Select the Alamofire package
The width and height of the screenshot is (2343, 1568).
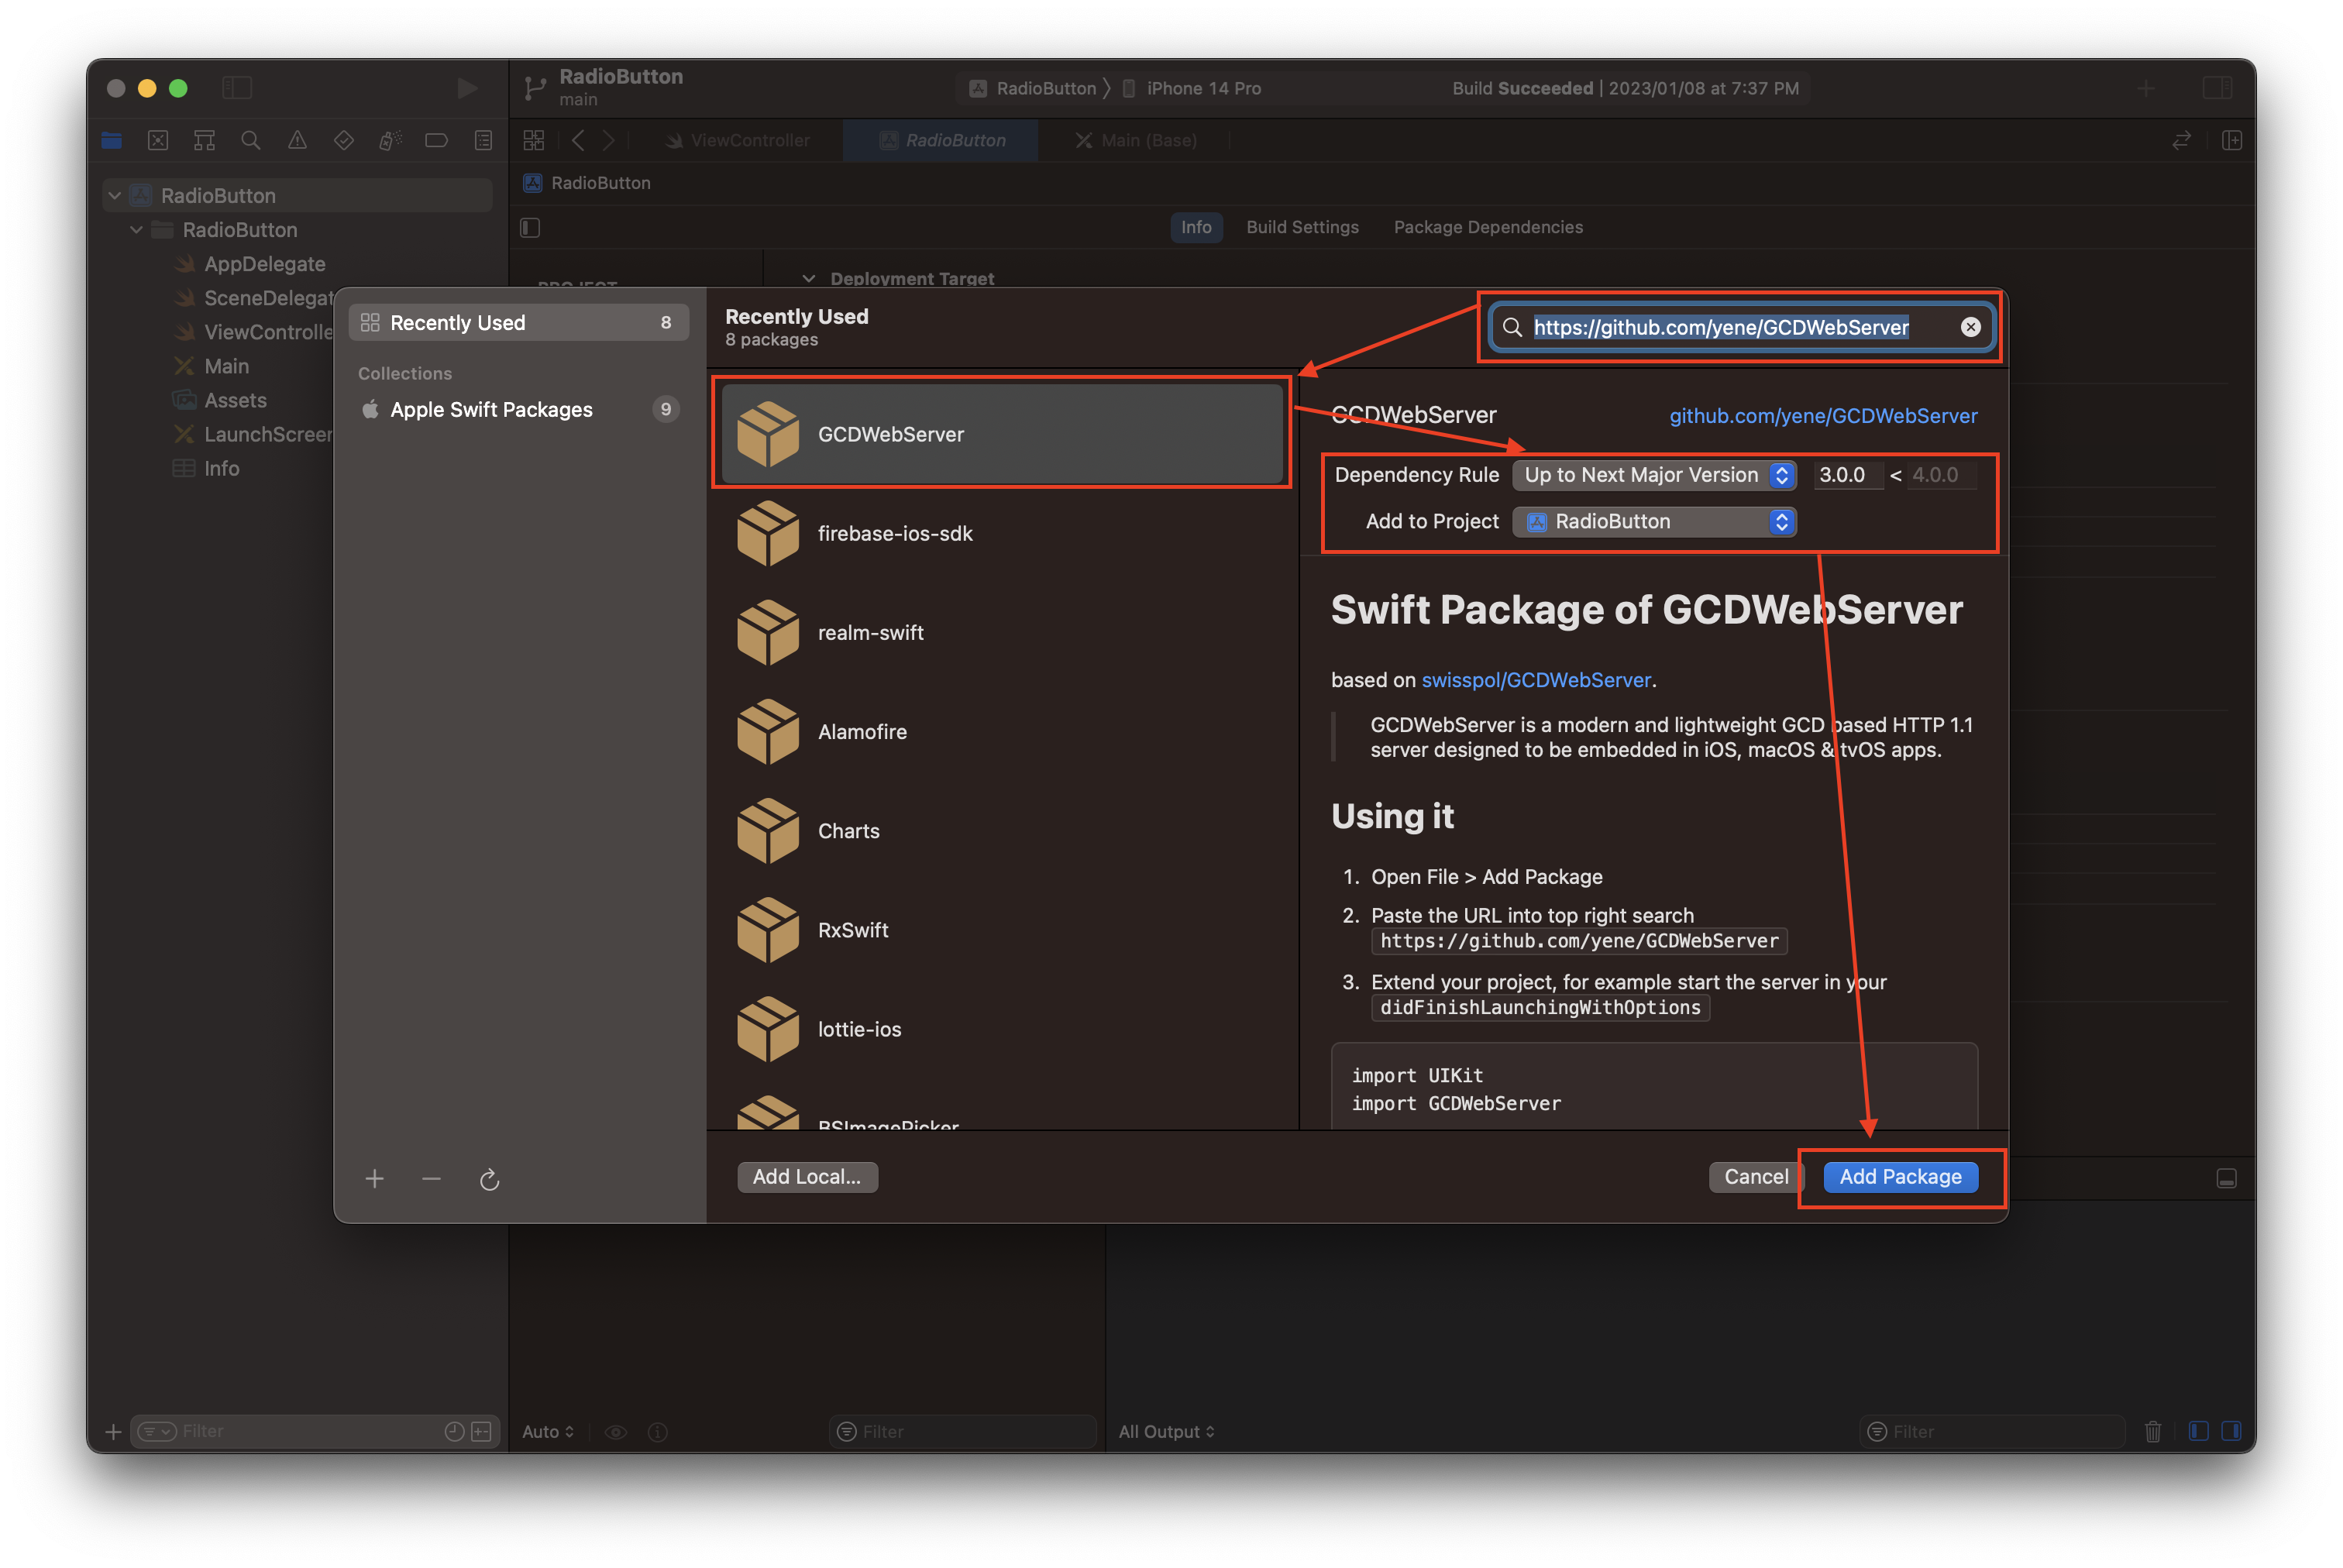(x=1002, y=731)
